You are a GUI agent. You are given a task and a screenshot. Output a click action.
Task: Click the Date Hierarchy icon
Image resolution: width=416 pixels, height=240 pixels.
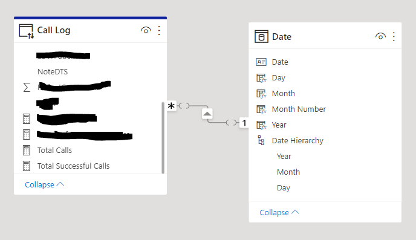click(x=261, y=140)
